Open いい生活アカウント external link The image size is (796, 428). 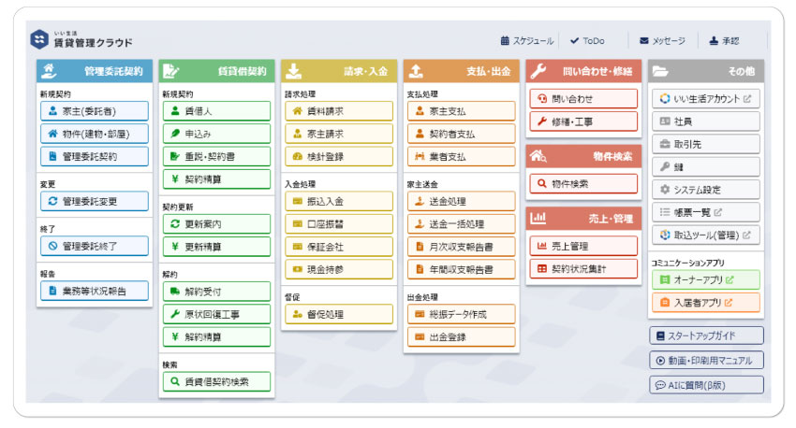coord(706,99)
